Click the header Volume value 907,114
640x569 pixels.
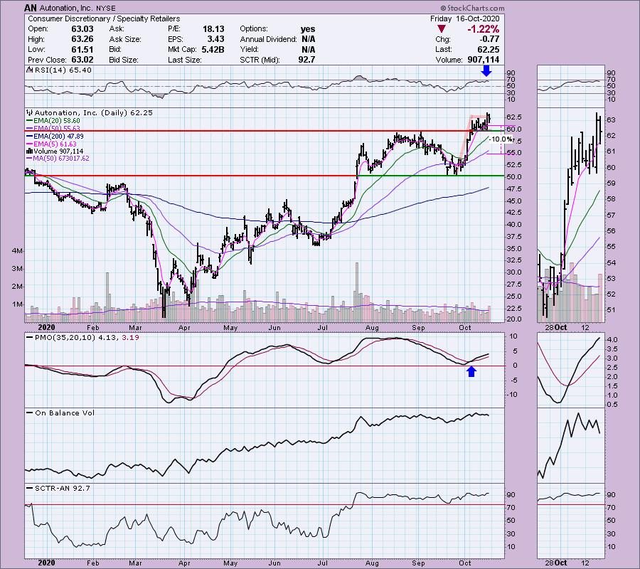click(482, 60)
